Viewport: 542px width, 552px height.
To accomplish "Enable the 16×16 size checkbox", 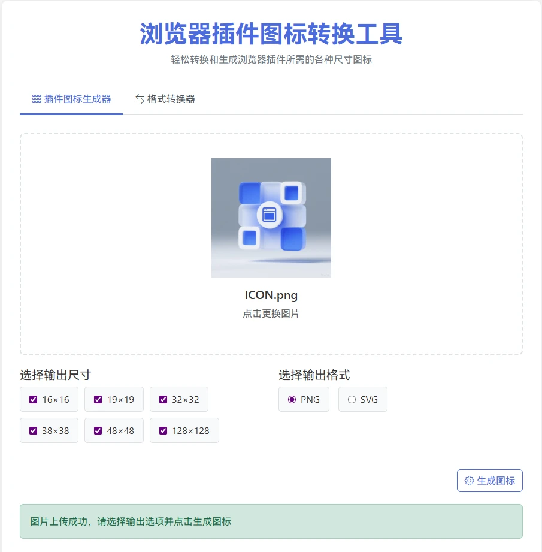I will coord(33,399).
